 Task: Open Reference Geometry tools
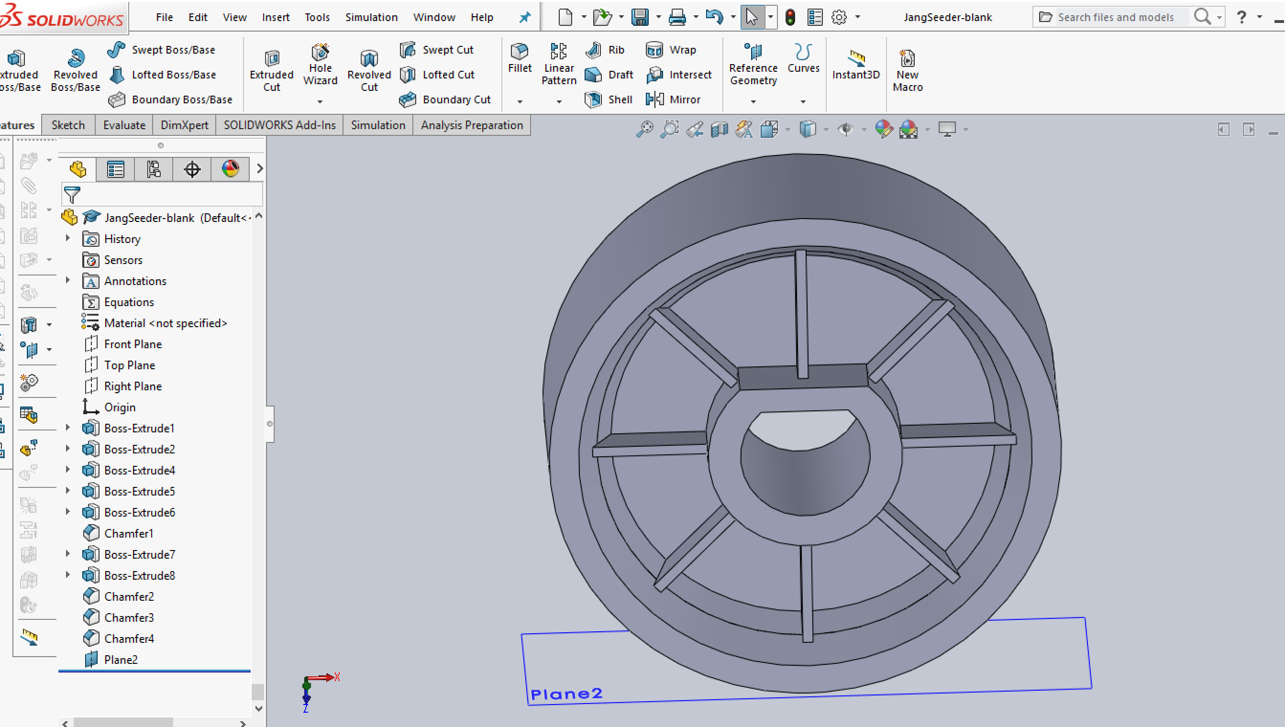(x=753, y=65)
